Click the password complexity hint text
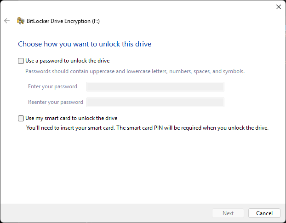 tap(135, 71)
